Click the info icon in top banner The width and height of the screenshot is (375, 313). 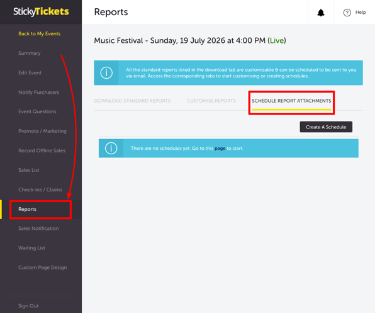click(x=106, y=72)
